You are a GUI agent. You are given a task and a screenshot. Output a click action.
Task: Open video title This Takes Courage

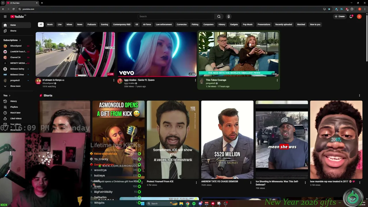click(216, 80)
